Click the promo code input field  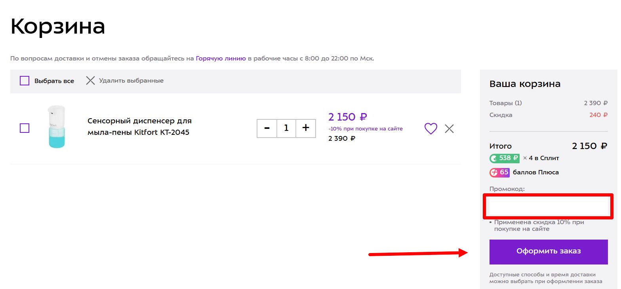point(548,206)
